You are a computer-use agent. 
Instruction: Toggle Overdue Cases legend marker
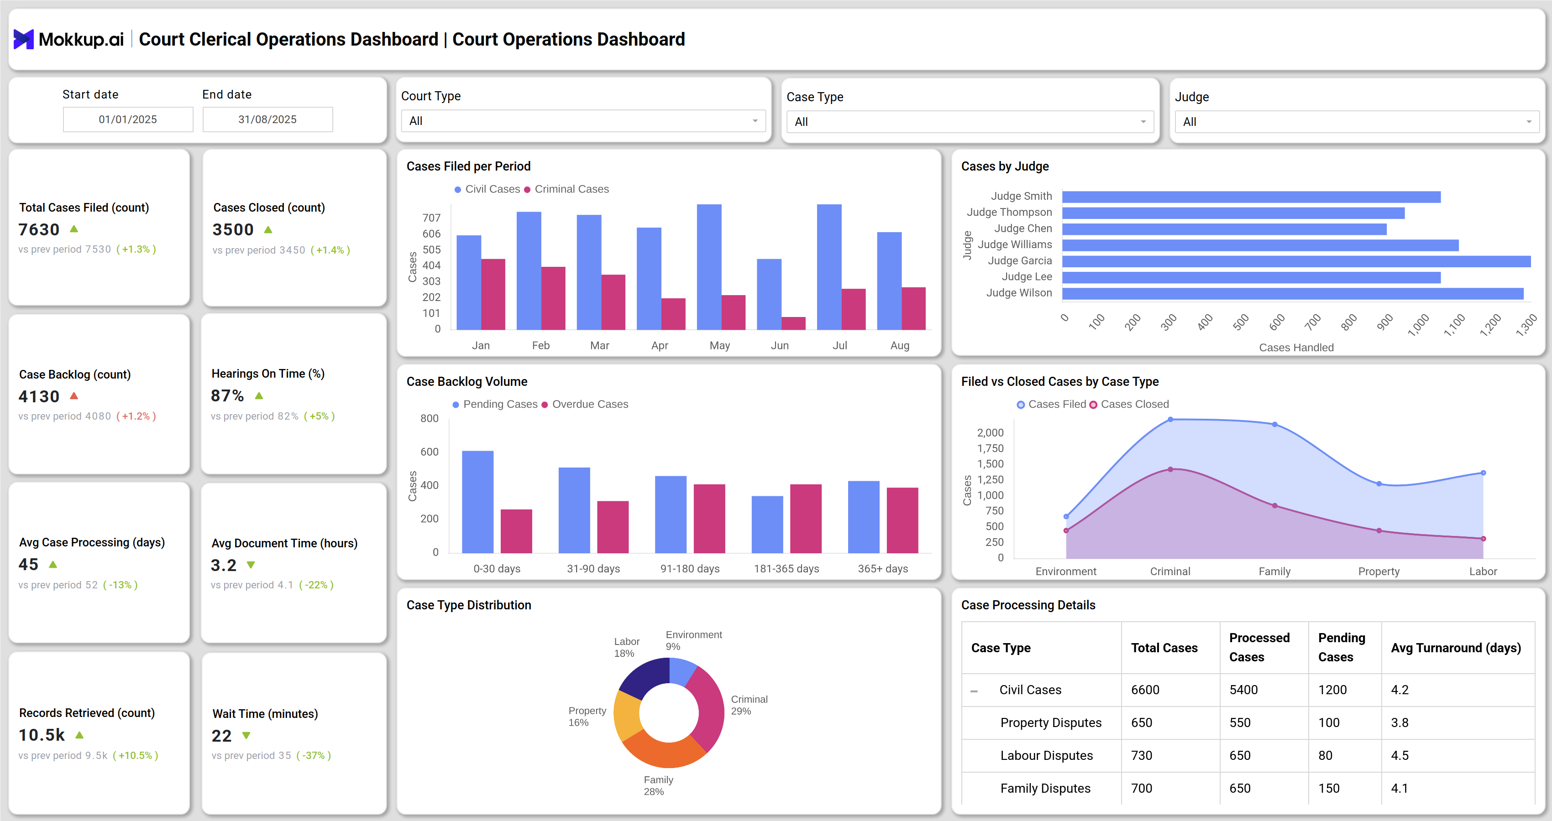tap(545, 405)
